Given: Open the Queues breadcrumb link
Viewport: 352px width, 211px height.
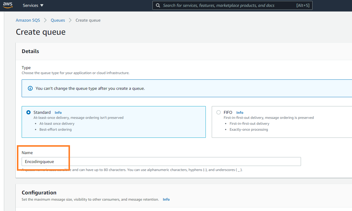Looking at the screenshot, I should [58, 20].
